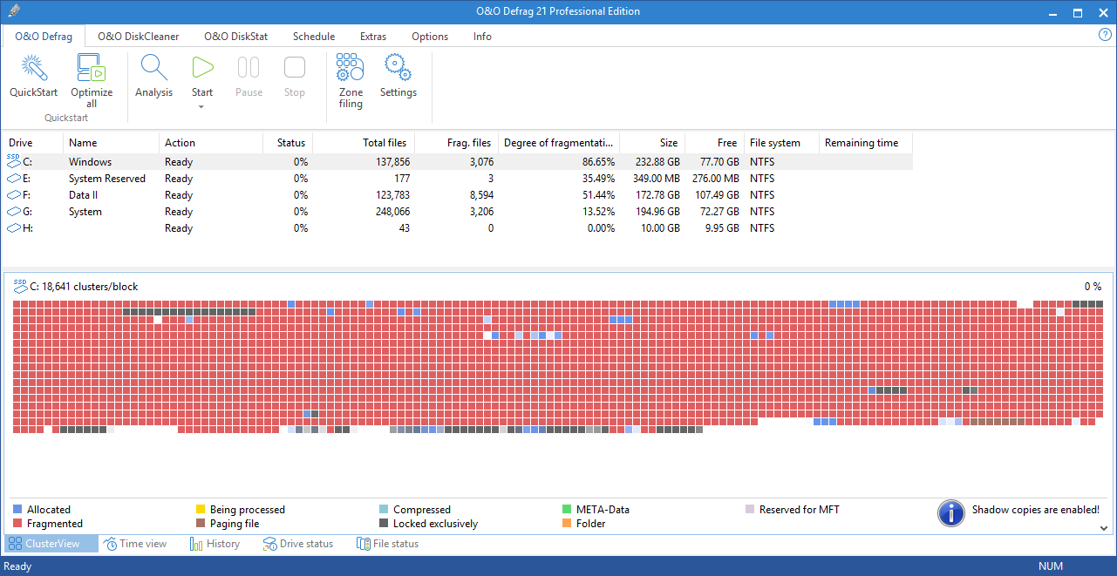The height and width of the screenshot is (576, 1117).
Task: Select drive C: SSD icon
Action: 13,160
